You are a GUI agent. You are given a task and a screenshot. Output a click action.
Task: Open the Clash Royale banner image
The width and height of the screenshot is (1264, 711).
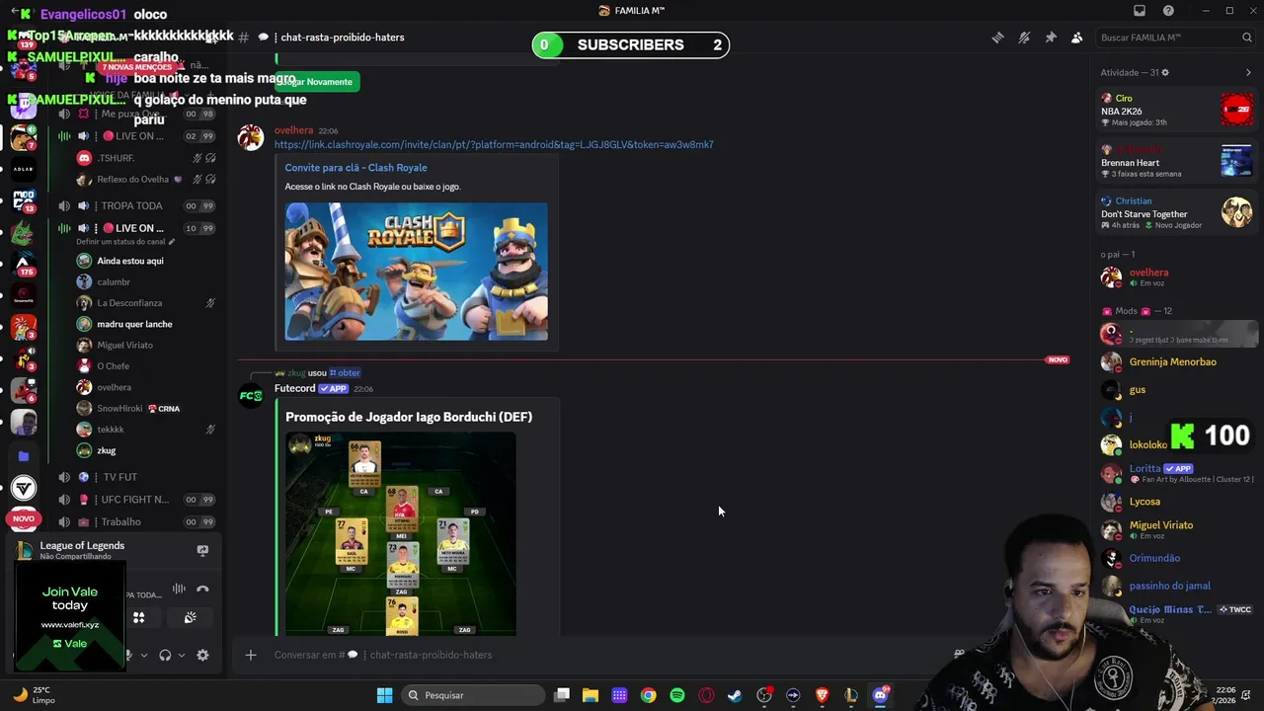[x=416, y=272]
